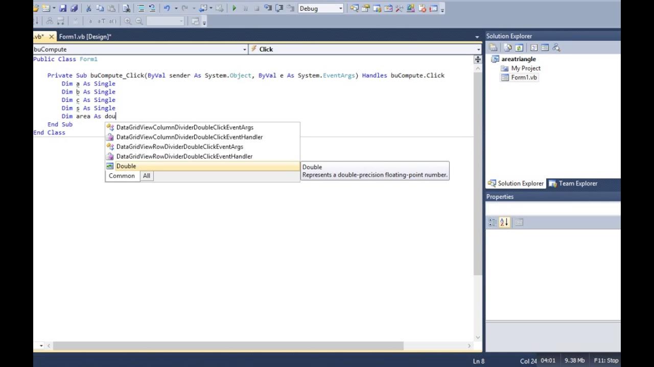
Task: Click the Zoom Out magnifier icon
Action: pos(139,21)
